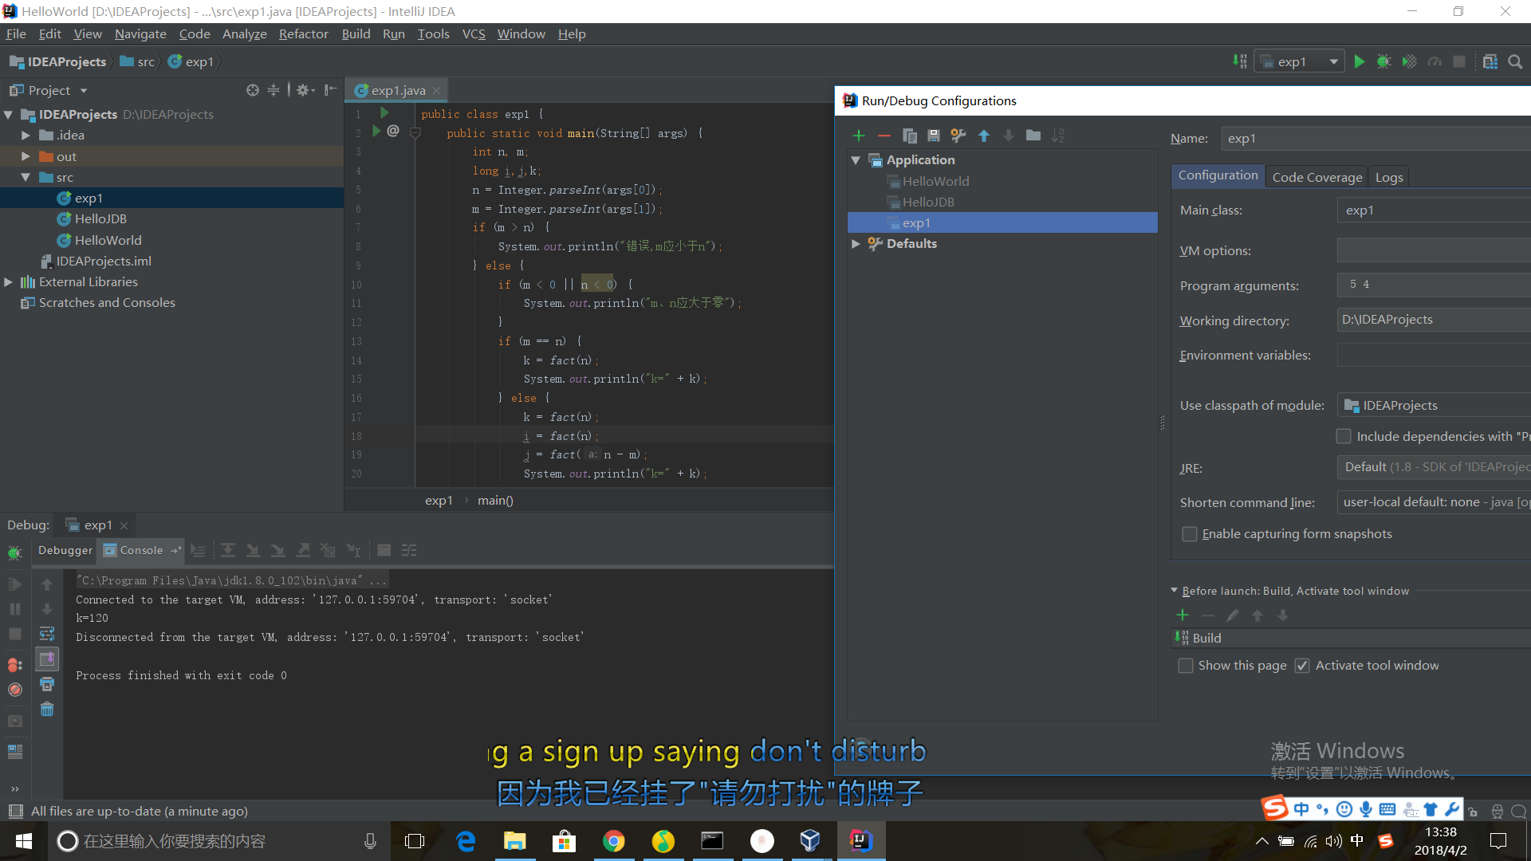Click the src breadcrumb in navigation bar

pos(138,61)
